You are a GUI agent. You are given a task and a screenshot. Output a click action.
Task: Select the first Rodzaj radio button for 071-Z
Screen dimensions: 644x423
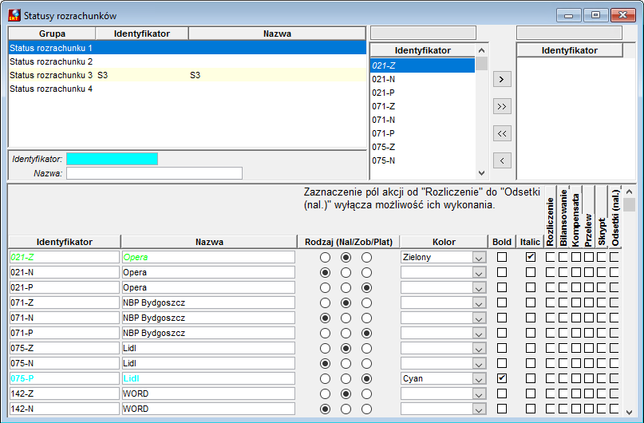point(325,302)
